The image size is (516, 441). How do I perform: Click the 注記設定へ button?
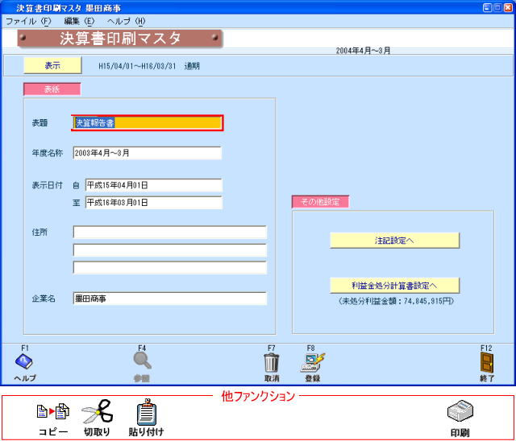(x=394, y=240)
